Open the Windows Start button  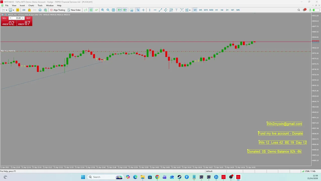(83, 177)
